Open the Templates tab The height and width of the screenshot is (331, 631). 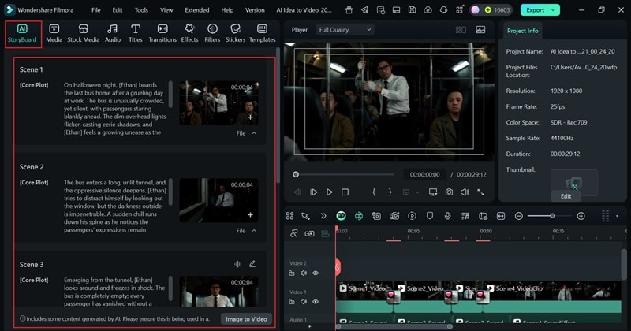pyautogui.click(x=263, y=34)
